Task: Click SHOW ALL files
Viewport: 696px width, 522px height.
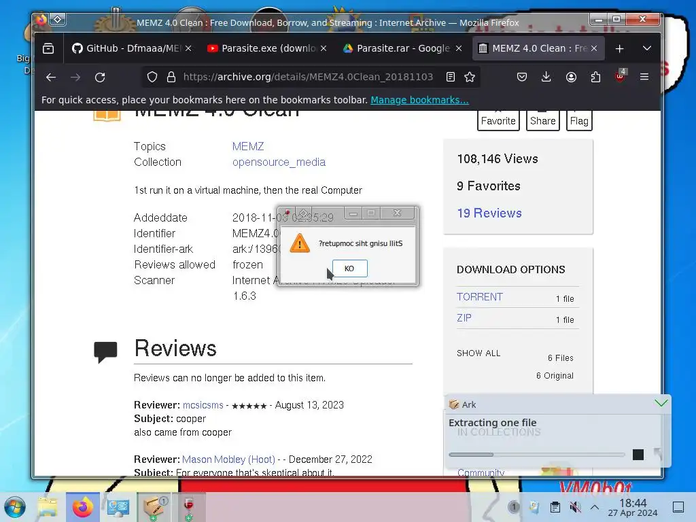Action: tap(478, 353)
